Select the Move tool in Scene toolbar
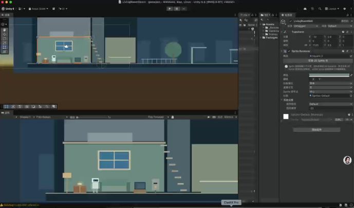 pyautogui.click(x=5, y=34)
